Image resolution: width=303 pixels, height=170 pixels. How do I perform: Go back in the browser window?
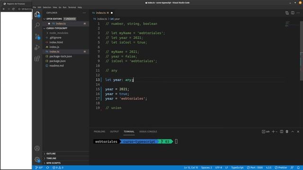(x=4, y=9)
